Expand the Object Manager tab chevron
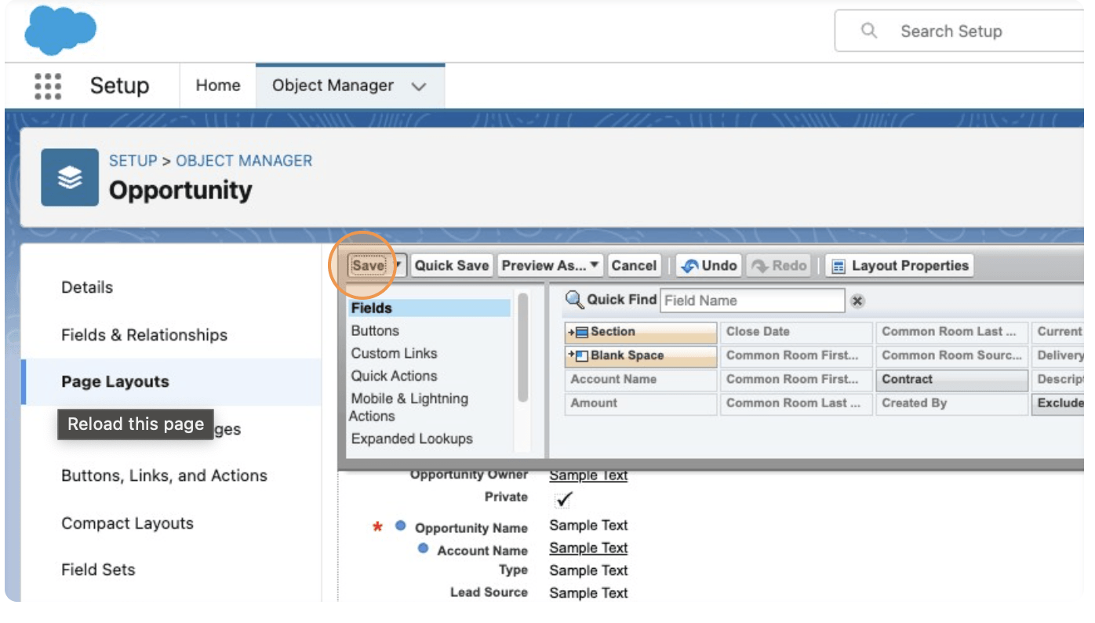The image size is (1095, 623). (x=419, y=86)
